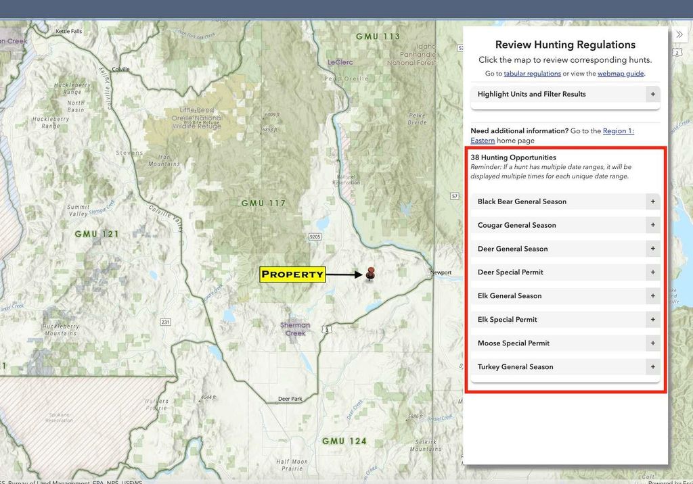Click the GMU 121 map unit label

tap(97, 234)
